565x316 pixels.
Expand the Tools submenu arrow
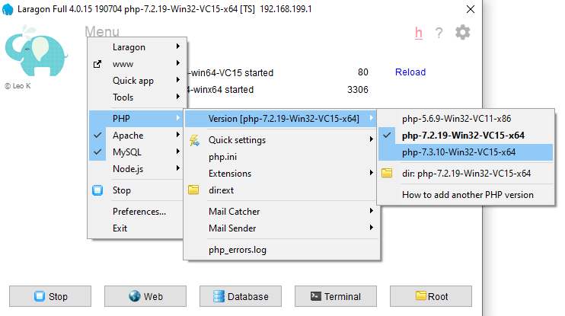(178, 97)
